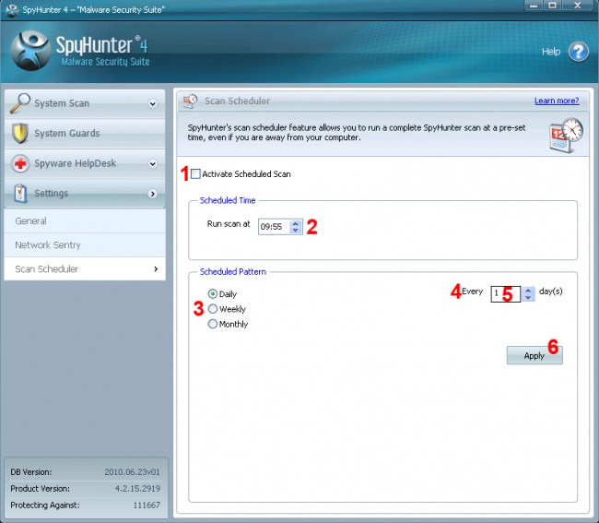
Task: Click the Settings checklist icon
Action: 20,194
